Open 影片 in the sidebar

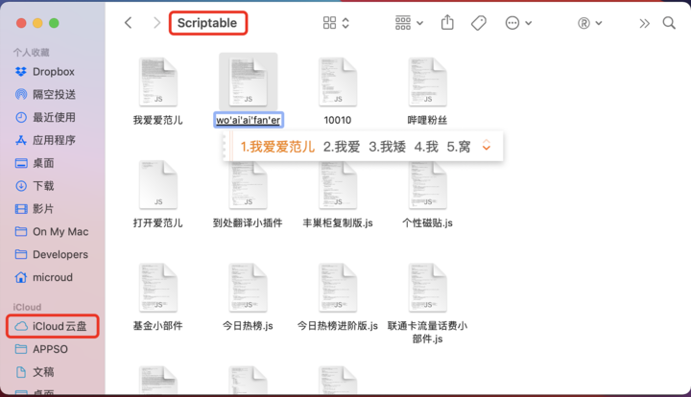[35, 209]
